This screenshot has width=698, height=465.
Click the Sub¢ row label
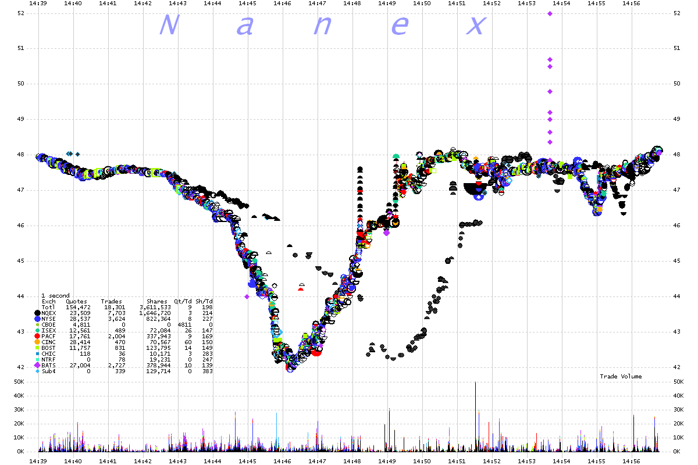tap(49, 371)
